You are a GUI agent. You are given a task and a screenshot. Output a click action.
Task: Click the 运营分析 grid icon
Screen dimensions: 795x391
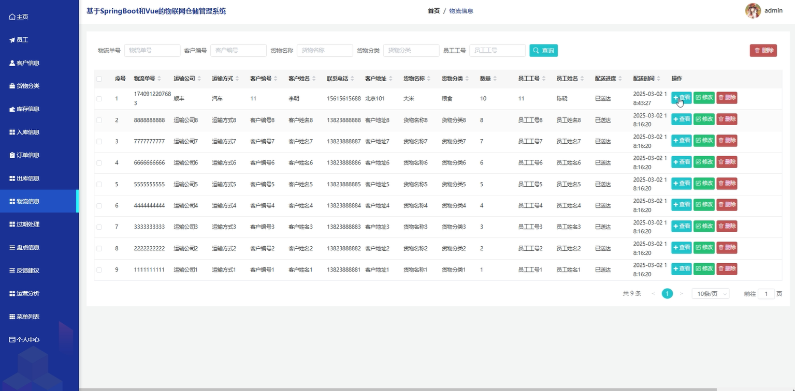(12, 294)
